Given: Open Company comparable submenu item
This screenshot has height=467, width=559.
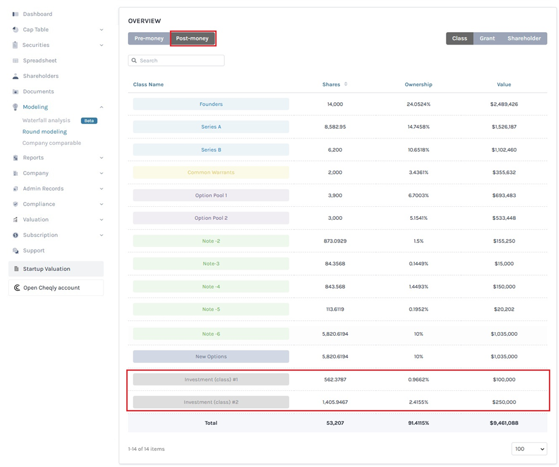Looking at the screenshot, I should point(52,143).
